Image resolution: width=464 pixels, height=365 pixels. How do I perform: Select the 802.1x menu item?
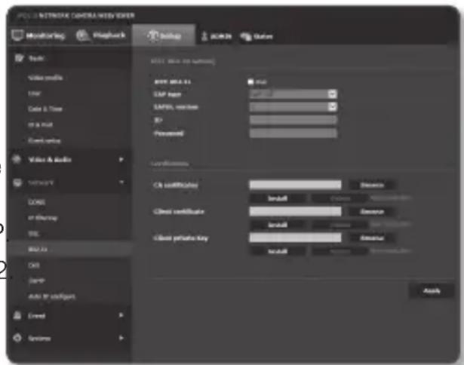38,249
